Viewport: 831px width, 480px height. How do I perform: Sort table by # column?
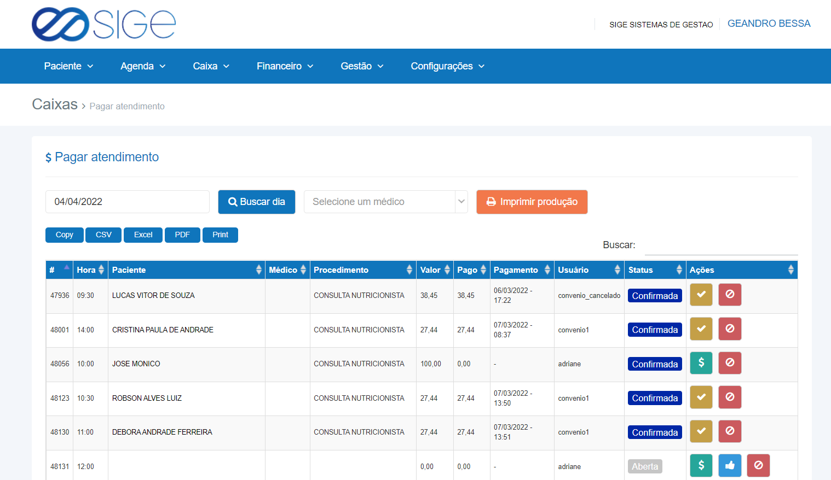coord(60,270)
